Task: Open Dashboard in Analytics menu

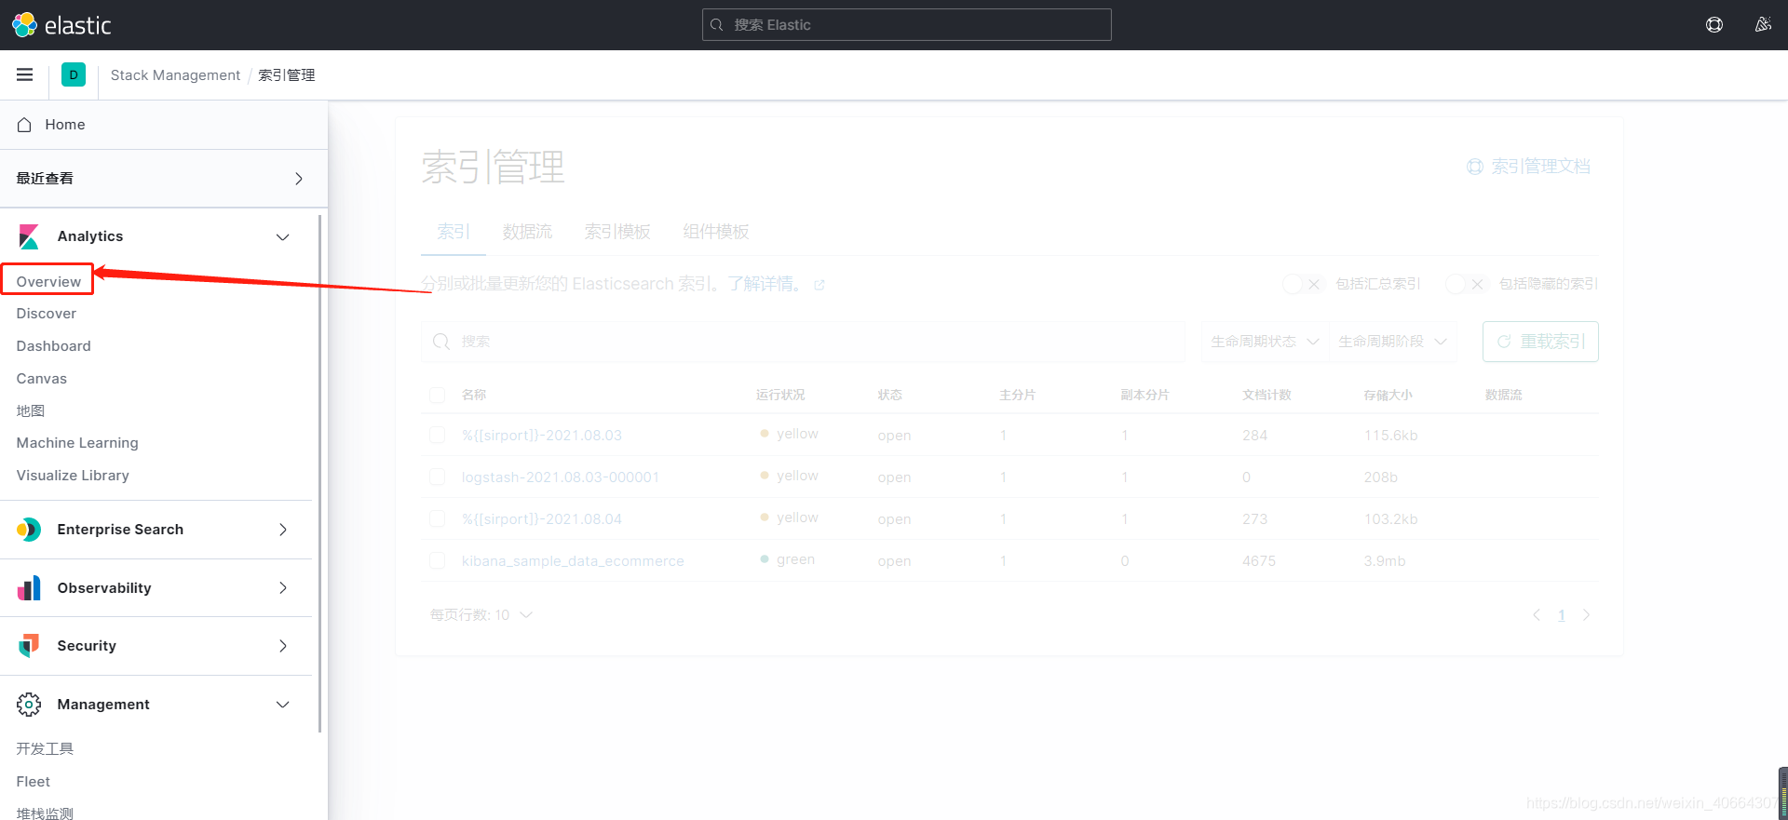Action: click(54, 346)
